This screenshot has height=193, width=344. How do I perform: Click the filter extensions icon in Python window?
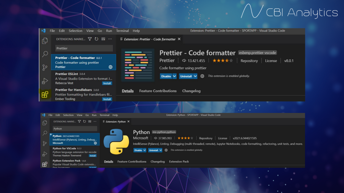click(79, 121)
